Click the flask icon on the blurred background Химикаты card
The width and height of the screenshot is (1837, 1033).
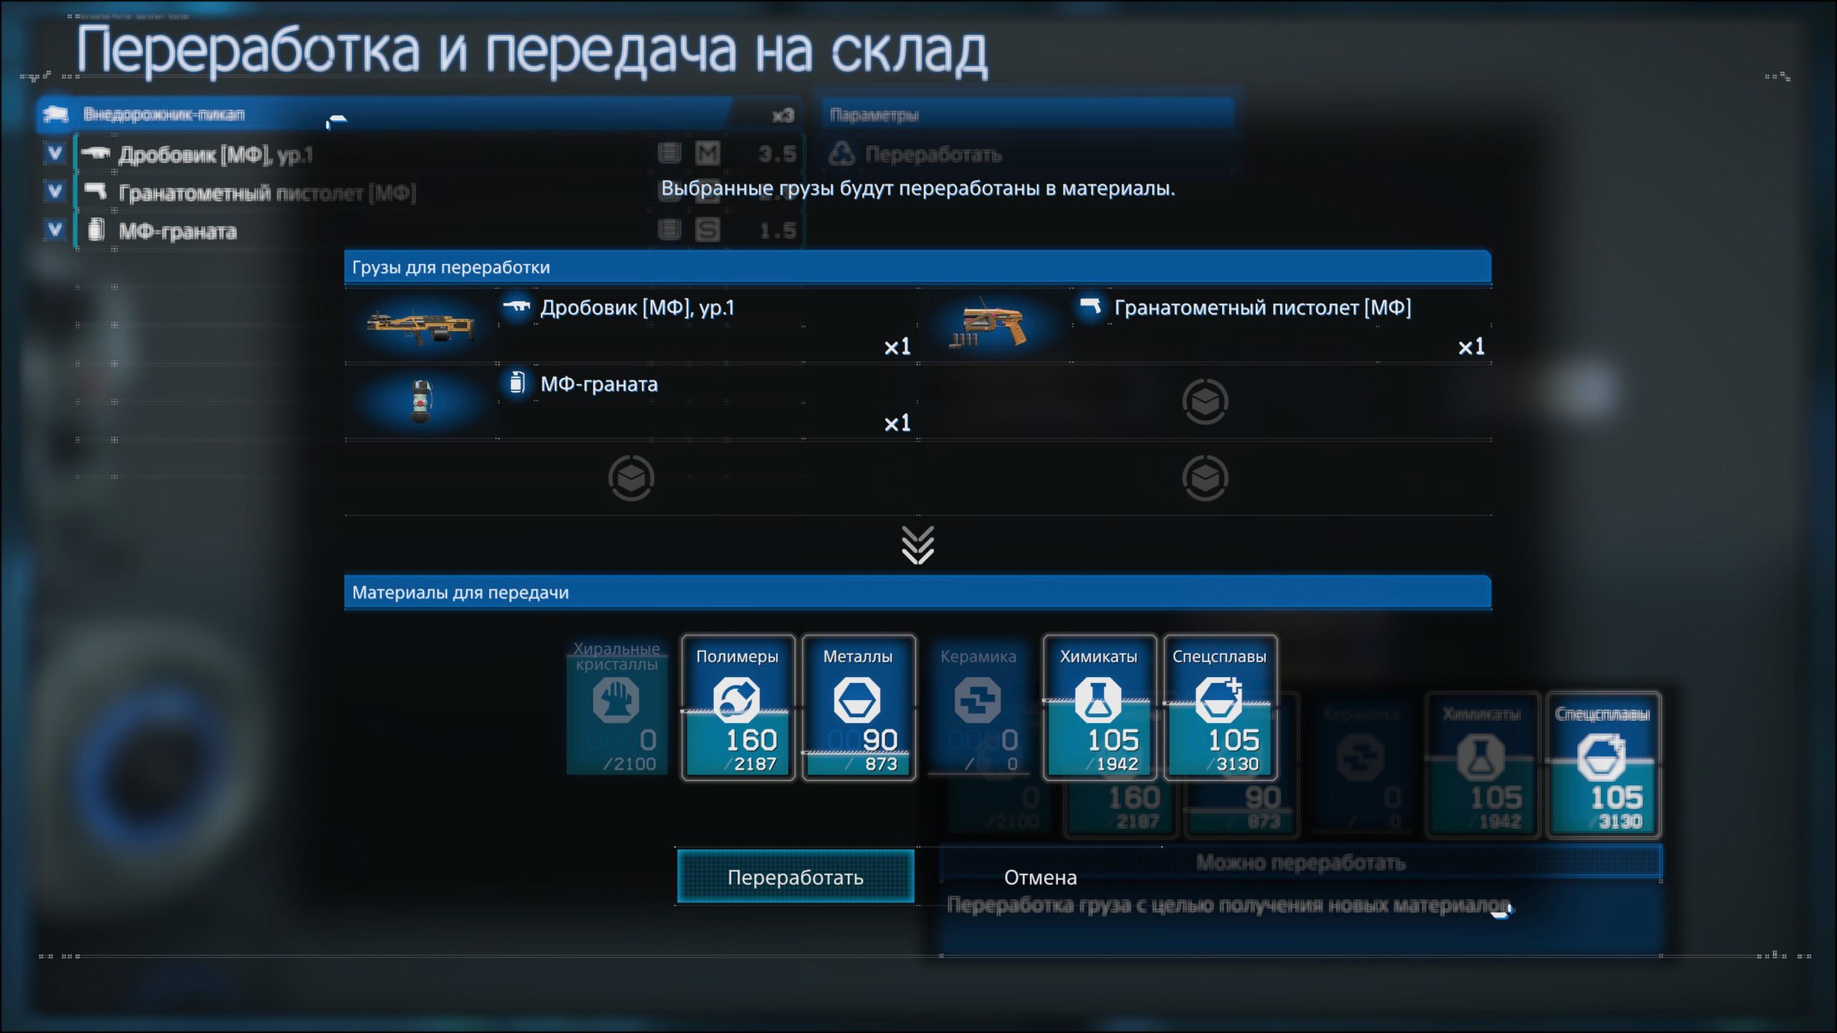[1481, 758]
